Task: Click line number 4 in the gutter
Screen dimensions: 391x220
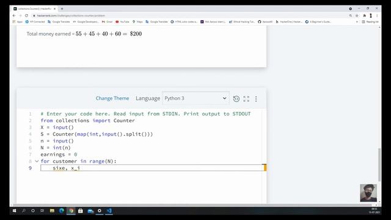Action: pyautogui.click(x=30, y=134)
